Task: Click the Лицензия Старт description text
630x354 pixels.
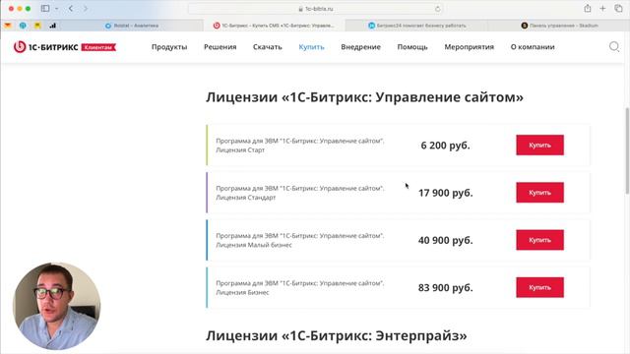Action: coord(299,146)
